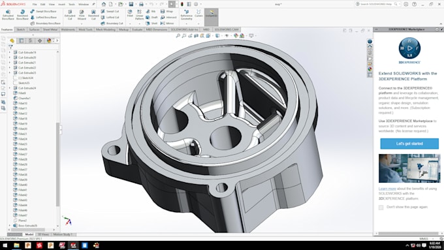
Task: Open the View Settings monitor dropdown
Action: (251, 36)
